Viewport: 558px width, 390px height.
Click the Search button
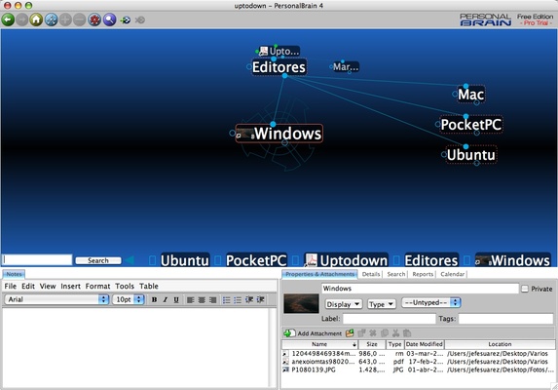[x=98, y=260]
